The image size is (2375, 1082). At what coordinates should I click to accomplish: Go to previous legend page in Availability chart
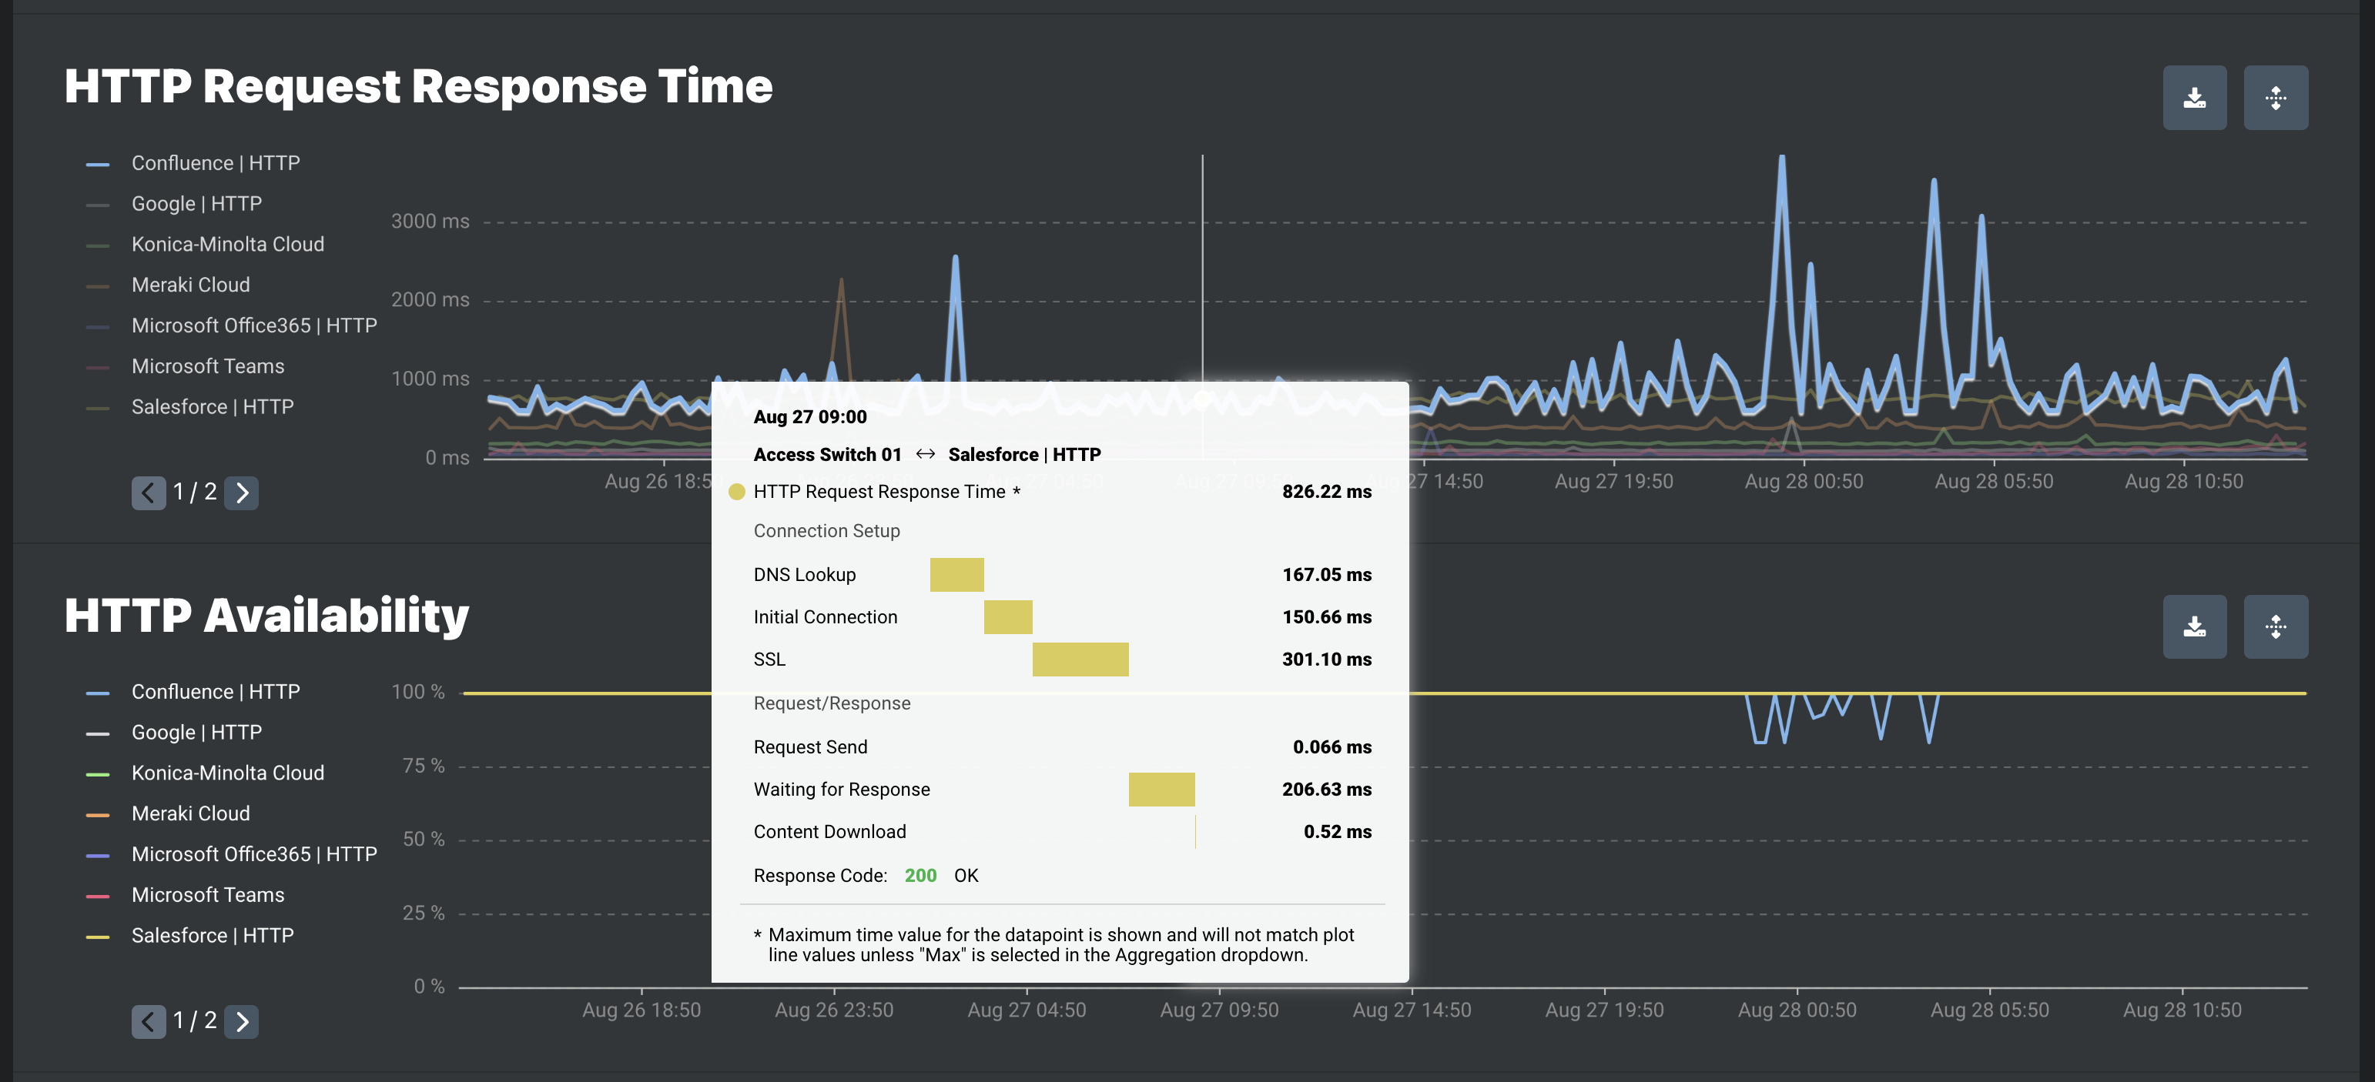[x=149, y=1021]
